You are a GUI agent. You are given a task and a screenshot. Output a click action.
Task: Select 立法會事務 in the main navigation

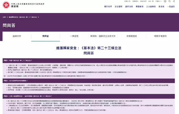151,7
